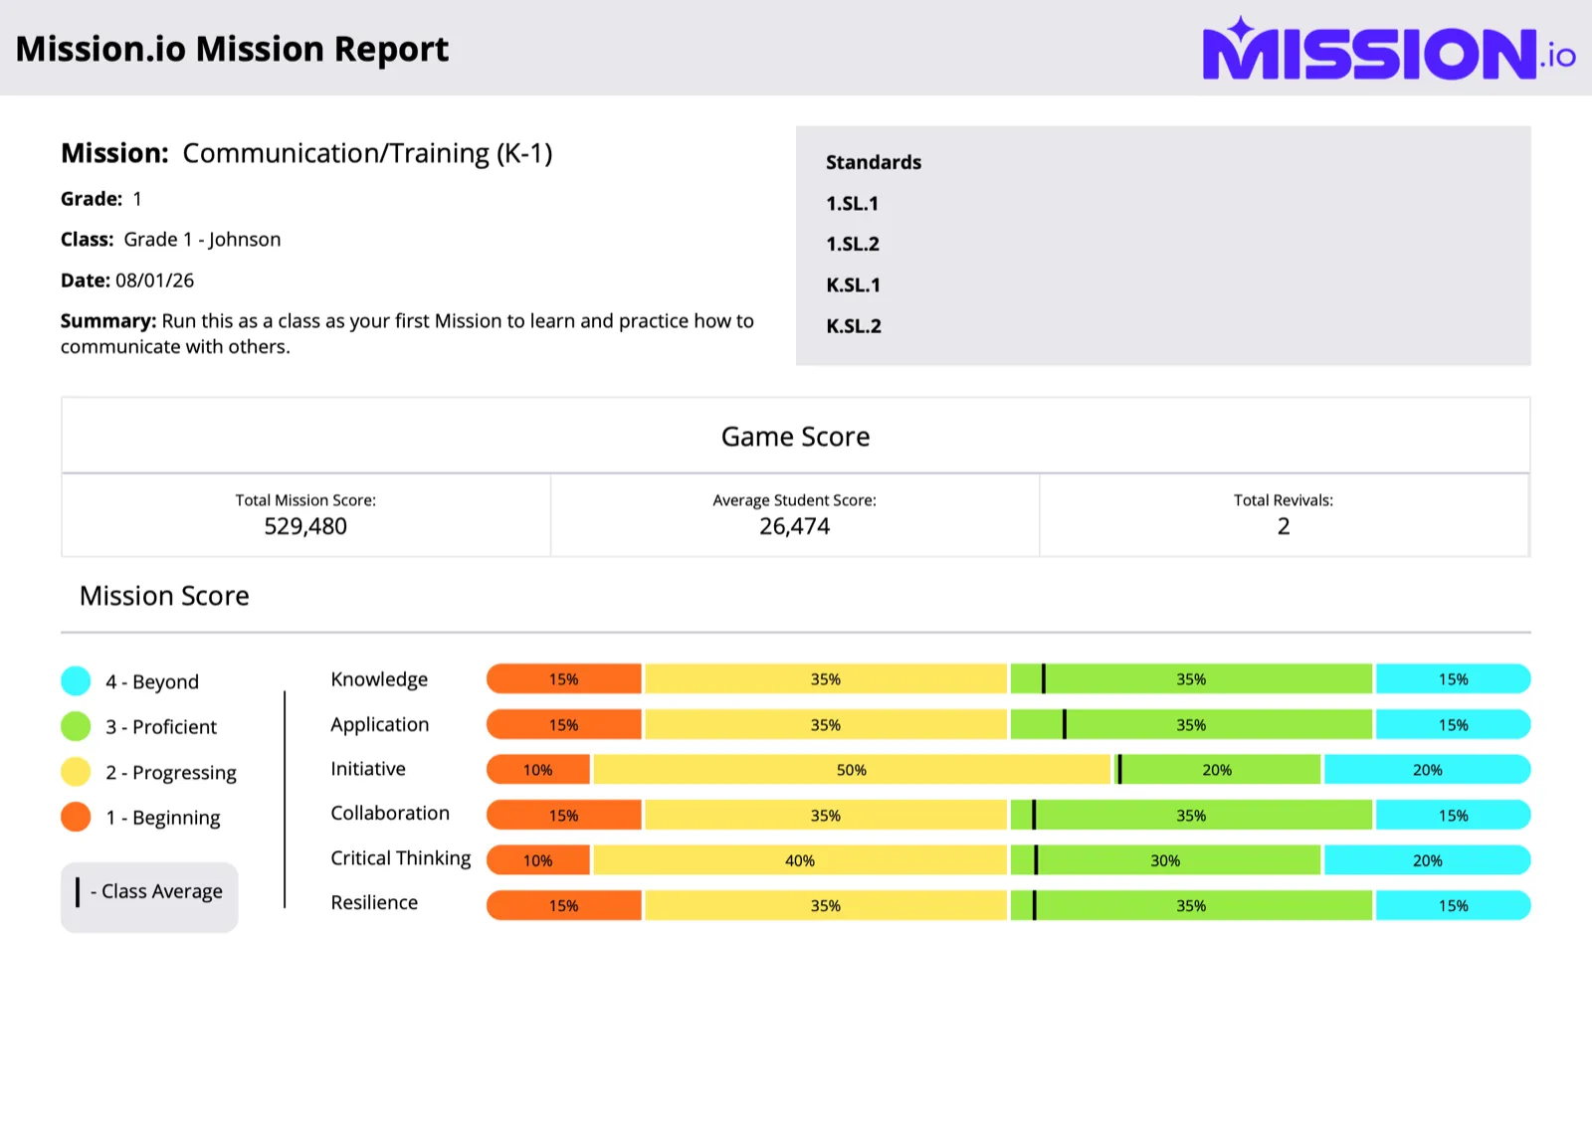Screen dimensions: 1592x1124
Task: Select the Collaboration yellow 35% segment
Action: click(826, 816)
